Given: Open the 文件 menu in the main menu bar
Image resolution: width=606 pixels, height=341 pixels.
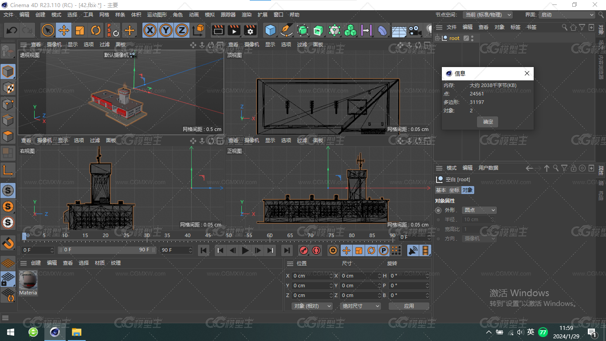Looking at the screenshot, I should point(8,15).
